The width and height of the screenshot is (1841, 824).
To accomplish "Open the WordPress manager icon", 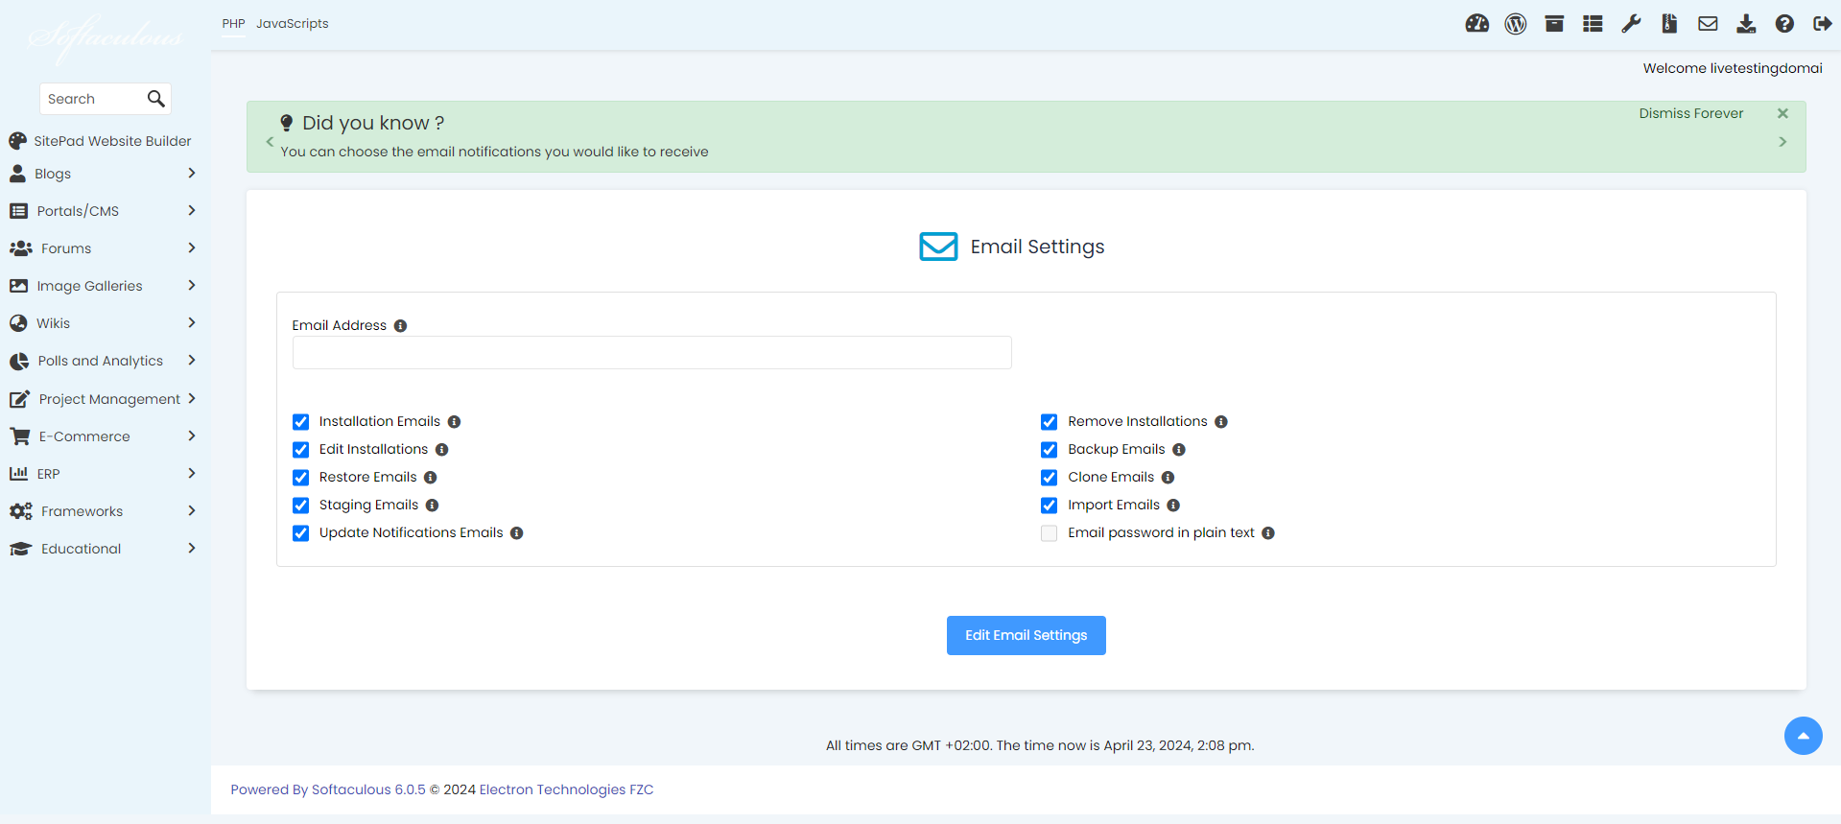I will 1516,24.
